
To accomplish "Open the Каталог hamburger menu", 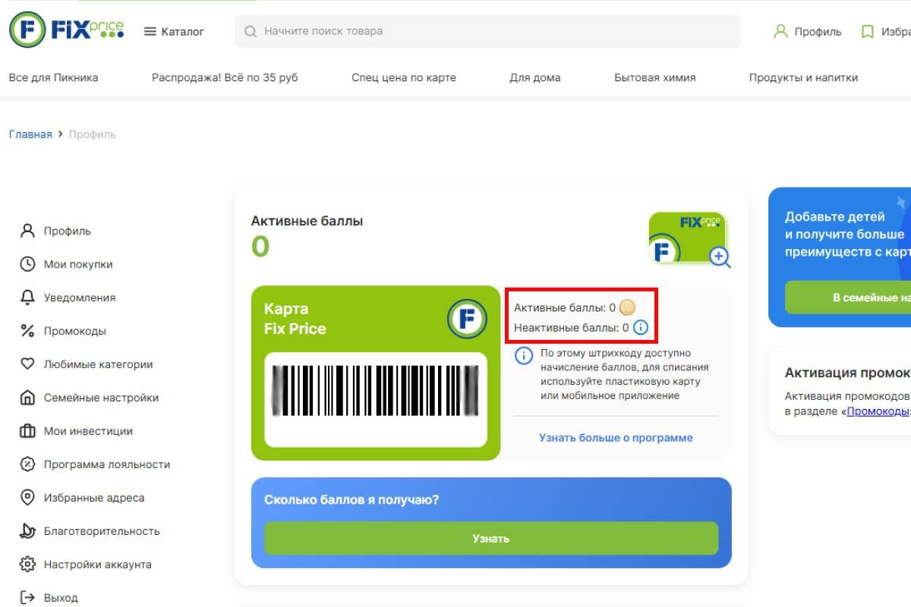I will pyautogui.click(x=150, y=32).
